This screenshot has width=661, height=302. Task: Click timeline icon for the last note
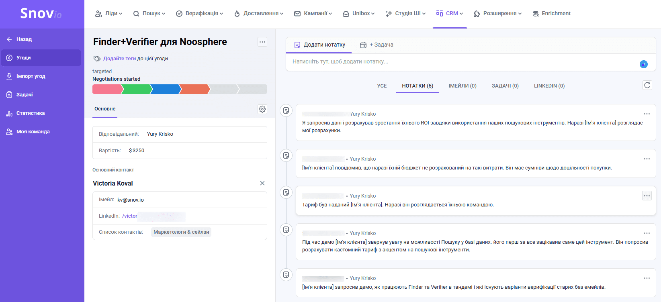286,275
